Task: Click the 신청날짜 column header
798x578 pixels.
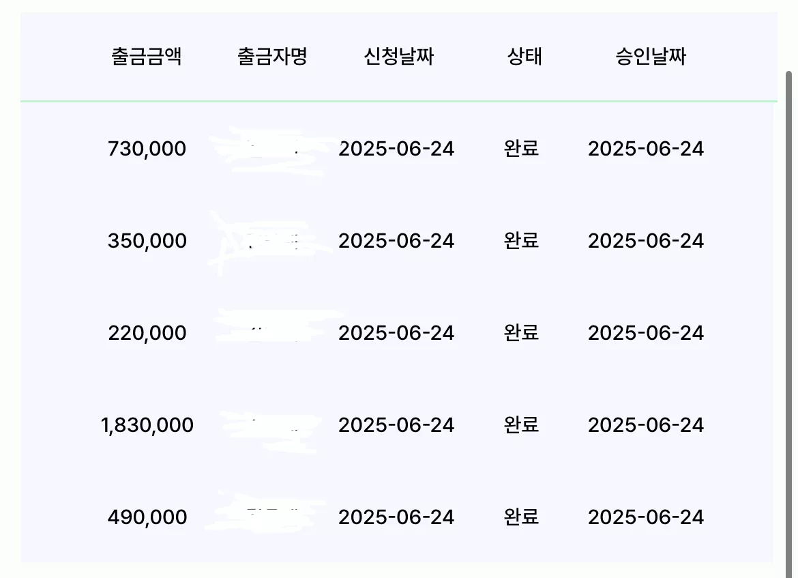Action: tap(398, 56)
